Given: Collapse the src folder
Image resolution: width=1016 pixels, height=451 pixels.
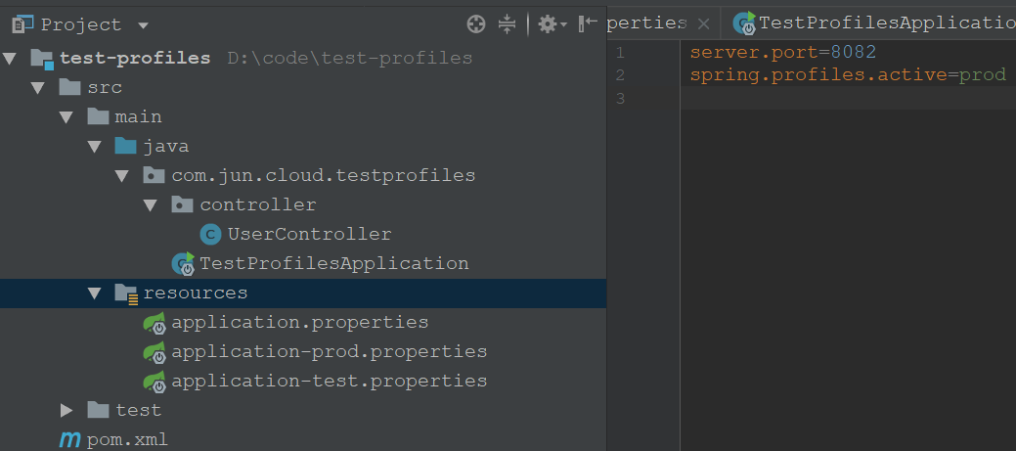Looking at the screenshot, I should coord(37,87).
